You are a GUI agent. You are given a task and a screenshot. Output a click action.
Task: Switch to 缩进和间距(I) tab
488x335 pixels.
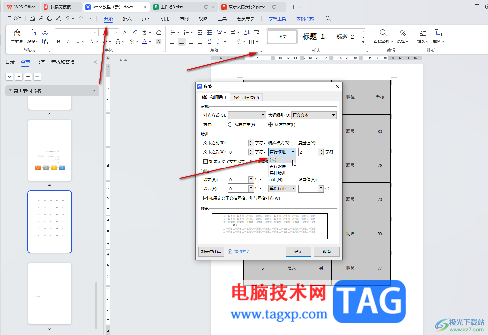click(x=214, y=97)
